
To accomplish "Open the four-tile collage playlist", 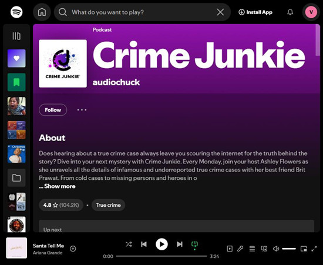I will (x=16, y=130).
